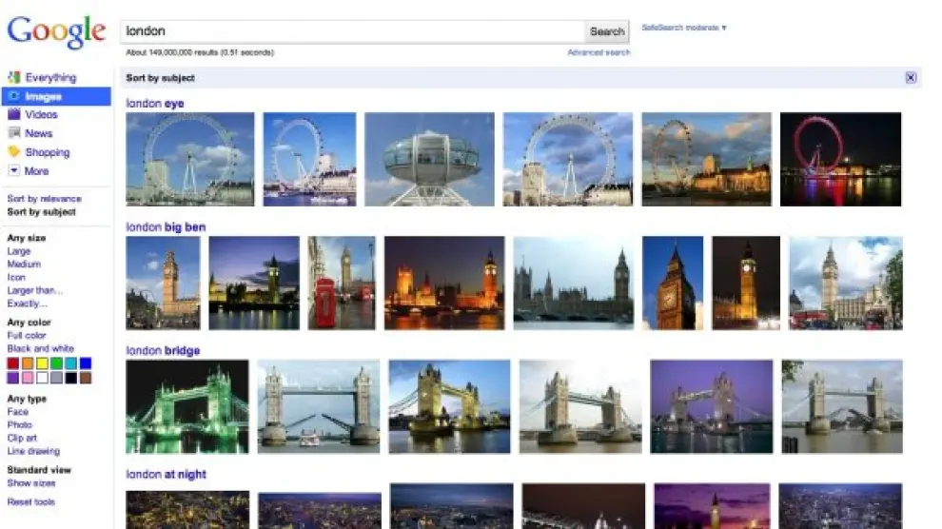
Task: Select the Black and white color filter
Action: (40, 349)
